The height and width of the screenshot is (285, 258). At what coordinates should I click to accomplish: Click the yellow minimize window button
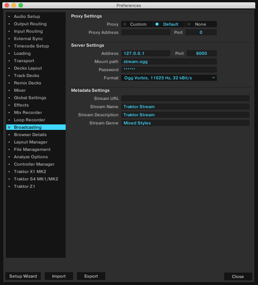coord(14,5)
